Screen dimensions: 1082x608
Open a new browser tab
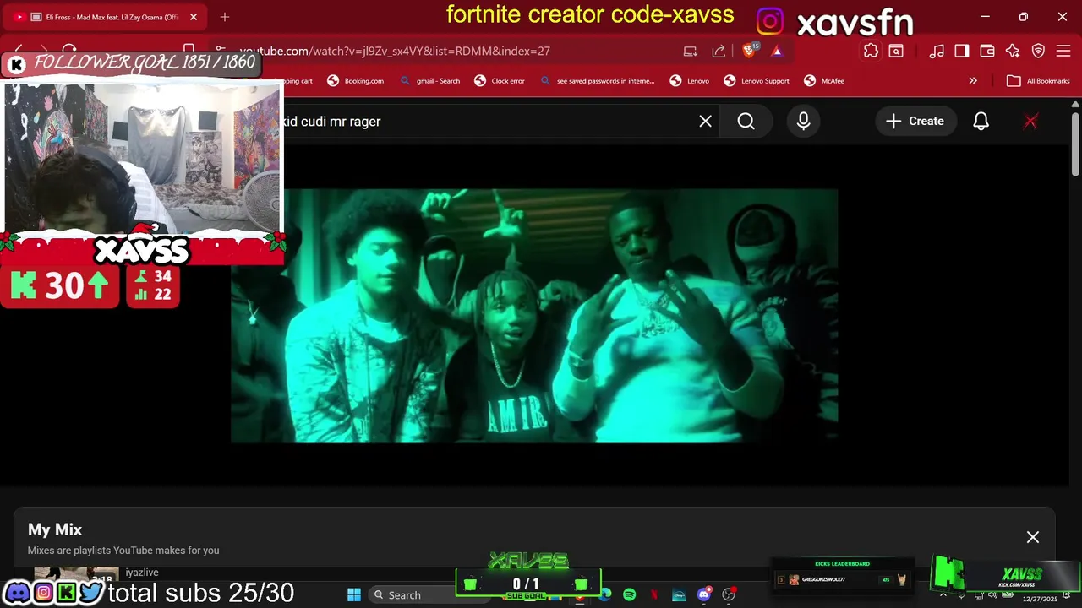pos(225,17)
